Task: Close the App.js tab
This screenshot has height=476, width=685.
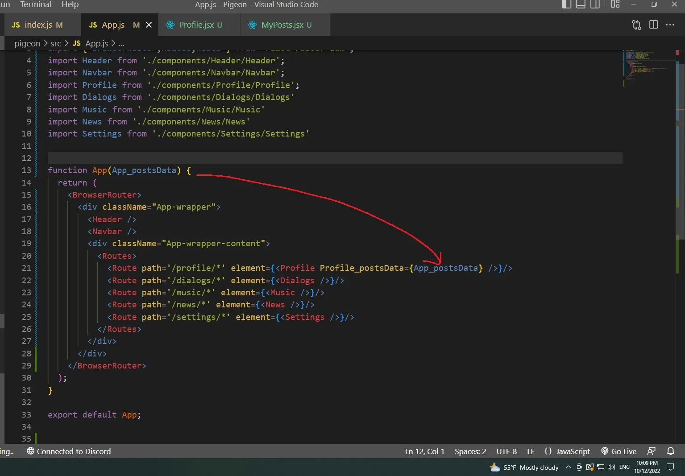Action: pos(149,25)
